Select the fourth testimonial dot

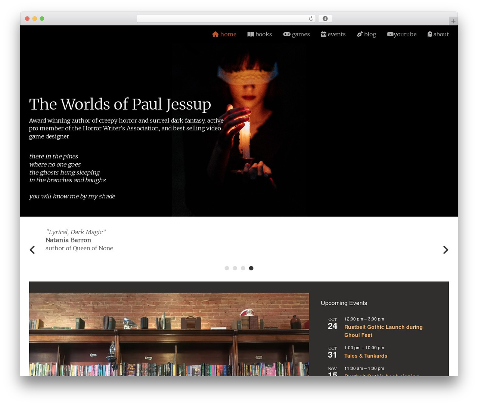(251, 268)
